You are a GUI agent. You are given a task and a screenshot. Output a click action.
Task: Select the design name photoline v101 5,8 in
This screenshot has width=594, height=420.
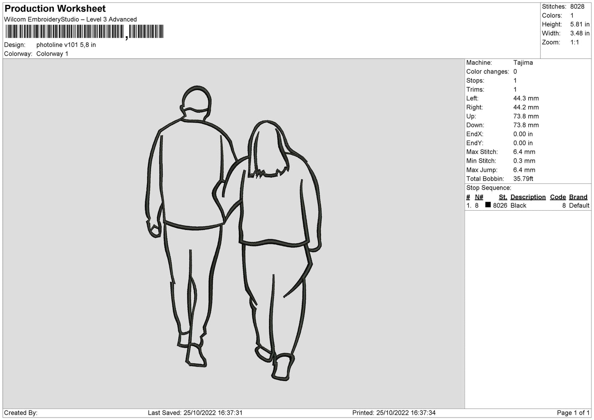[66, 45]
